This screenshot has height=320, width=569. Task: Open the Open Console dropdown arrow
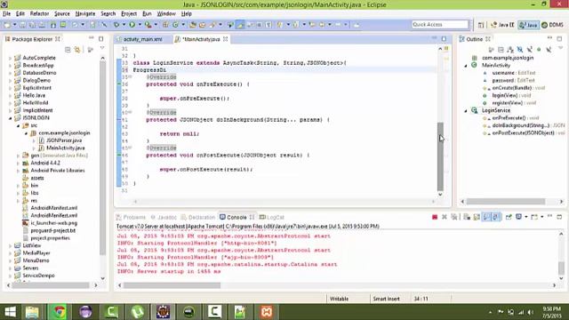click(x=541, y=217)
